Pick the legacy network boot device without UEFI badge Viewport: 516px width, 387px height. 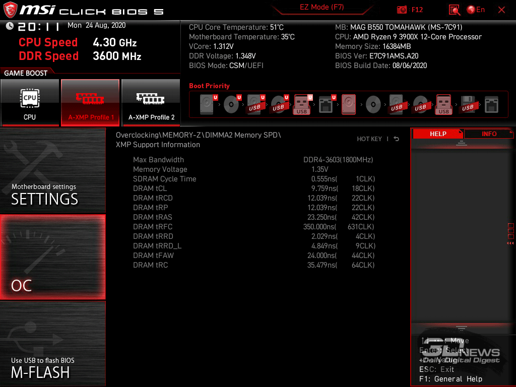click(x=491, y=105)
